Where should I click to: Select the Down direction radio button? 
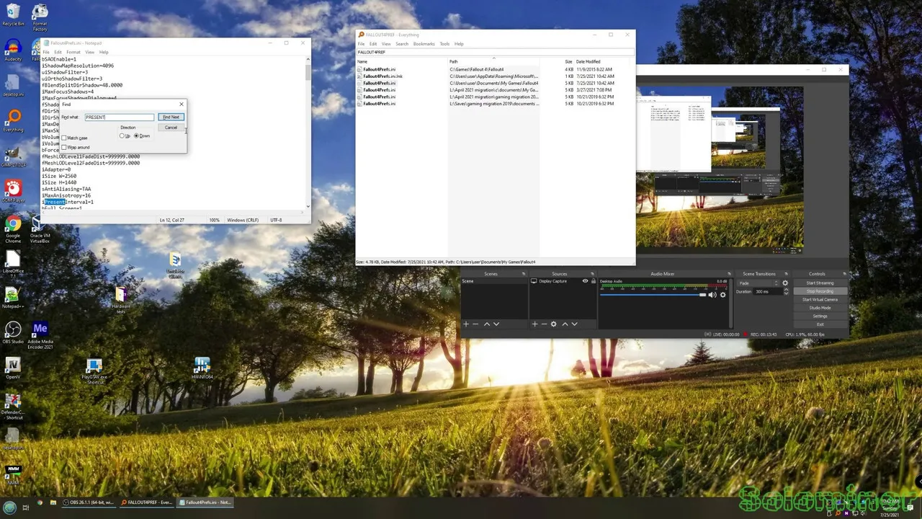pos(136,136)
